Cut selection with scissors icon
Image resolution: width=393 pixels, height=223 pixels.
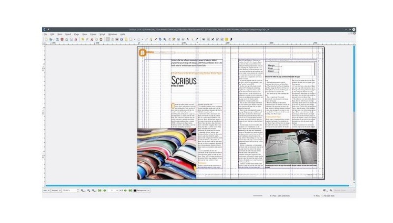pyautogui.click(x=92, y=39)
